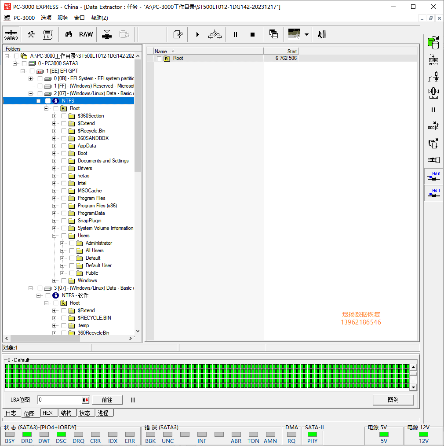The image size is (444, 446).
Task: Click the scroll document info toolbar icon
Action: coord(48,35)
